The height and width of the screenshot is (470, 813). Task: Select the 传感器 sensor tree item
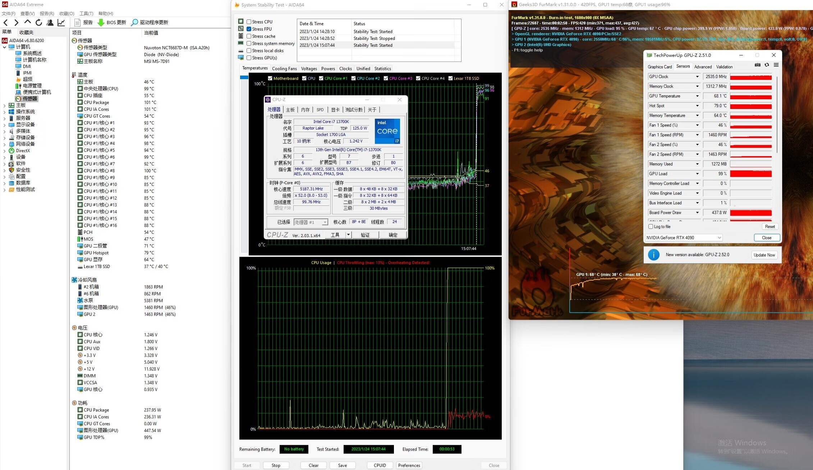click(26, 99)
